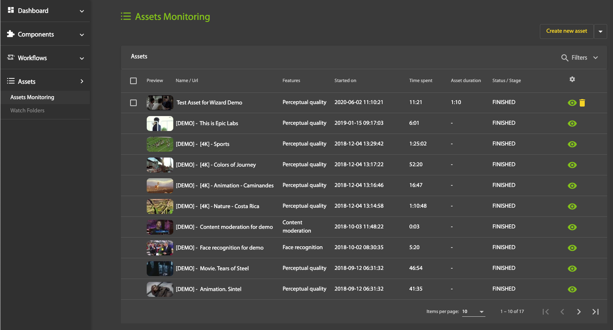This screenshot has height=330, width=613.
Task: Click the Create new asset button
Action: click(x=566, y=31)
